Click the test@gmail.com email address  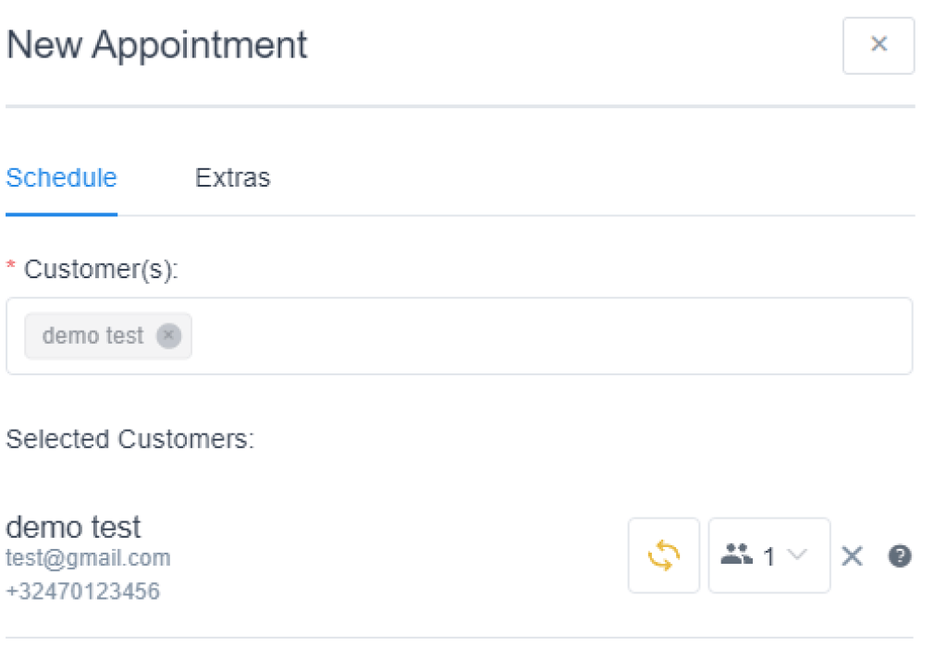(88, 558)
